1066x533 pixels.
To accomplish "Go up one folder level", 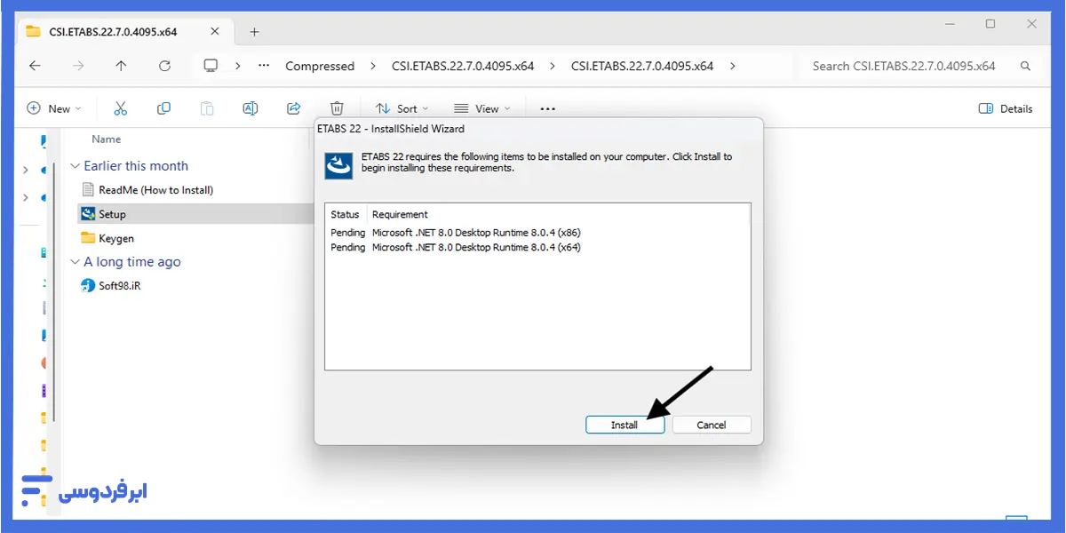I will [121, 66].
